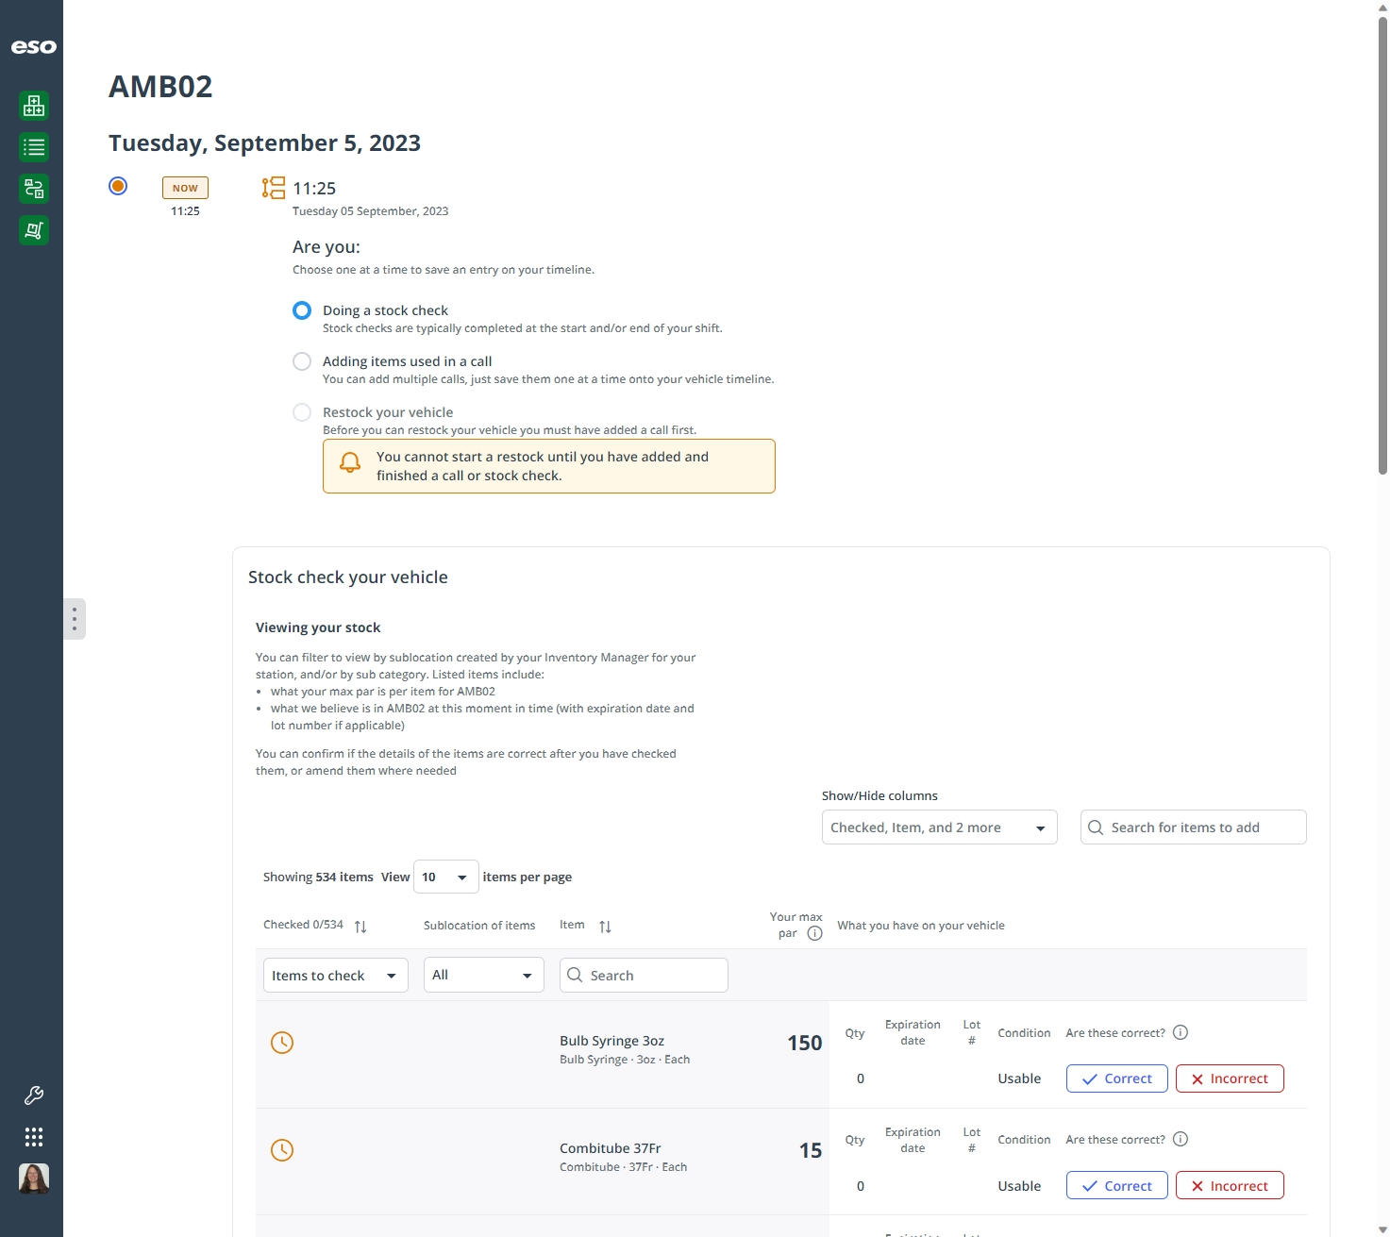Open the nine-dot app launcher icon
The width and height of the screenshot is (1390, 1237).
point(34,1137)
